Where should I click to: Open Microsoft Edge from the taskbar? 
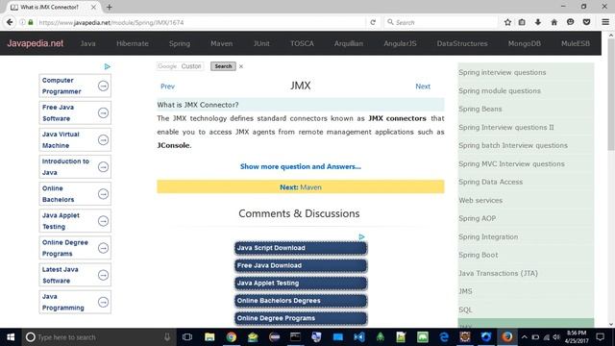(x=444, y=337)
